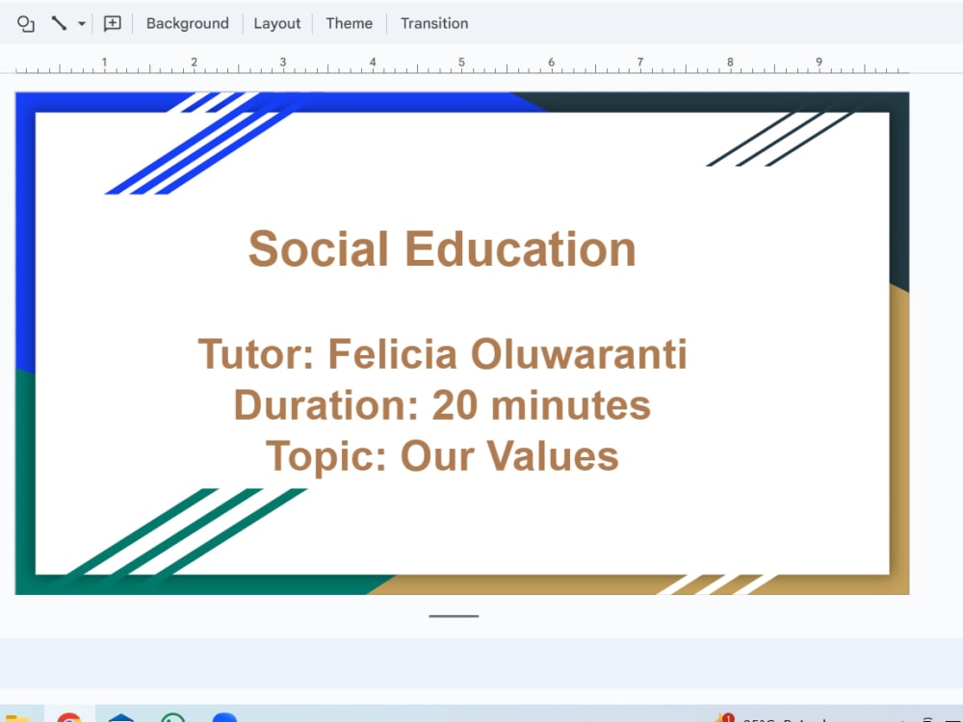Select the Shape tool icon

click(x=25, y=24)
